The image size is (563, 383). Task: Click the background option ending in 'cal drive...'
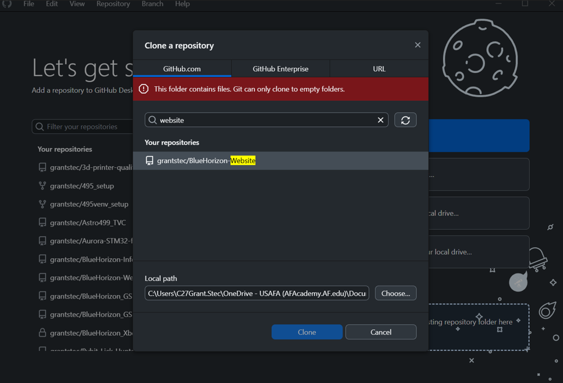(479, 213)
